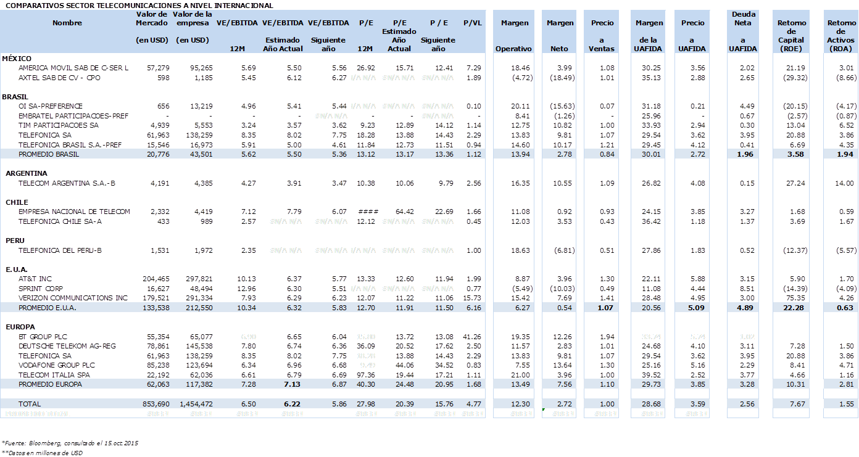This screenshot has width=859, height=457.
Task: Click 'TELEFONICA DEL PERU-B' name cell
Action: (x=60, y=250)
